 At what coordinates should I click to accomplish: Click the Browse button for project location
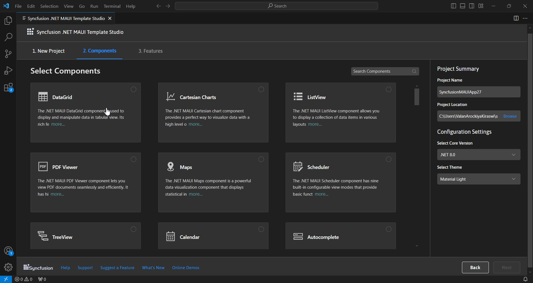point(510,116)
